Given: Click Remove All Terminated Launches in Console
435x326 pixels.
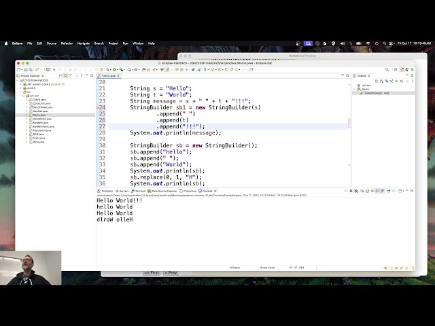Looking at the screenshot, I should [356, 191].
